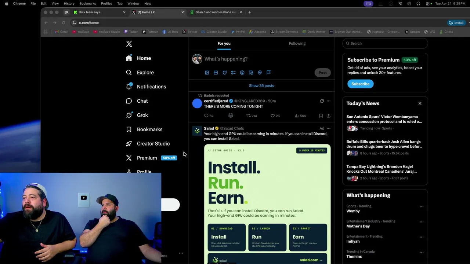Open the Profiles menu in menu bar

[106, 3]
